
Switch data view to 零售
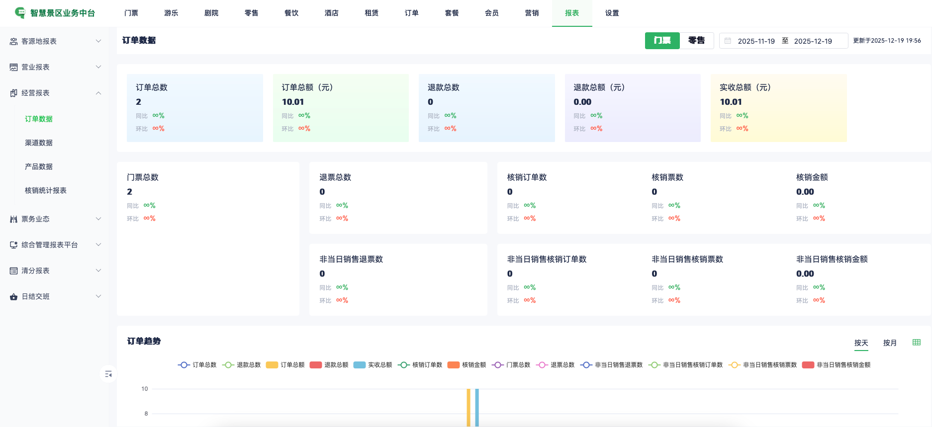click(x=696, y=41)
